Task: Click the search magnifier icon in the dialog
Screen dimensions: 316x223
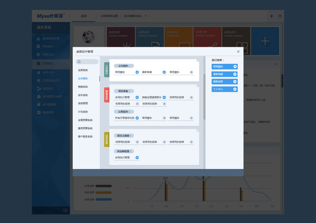Action: [x=79, y=62]
